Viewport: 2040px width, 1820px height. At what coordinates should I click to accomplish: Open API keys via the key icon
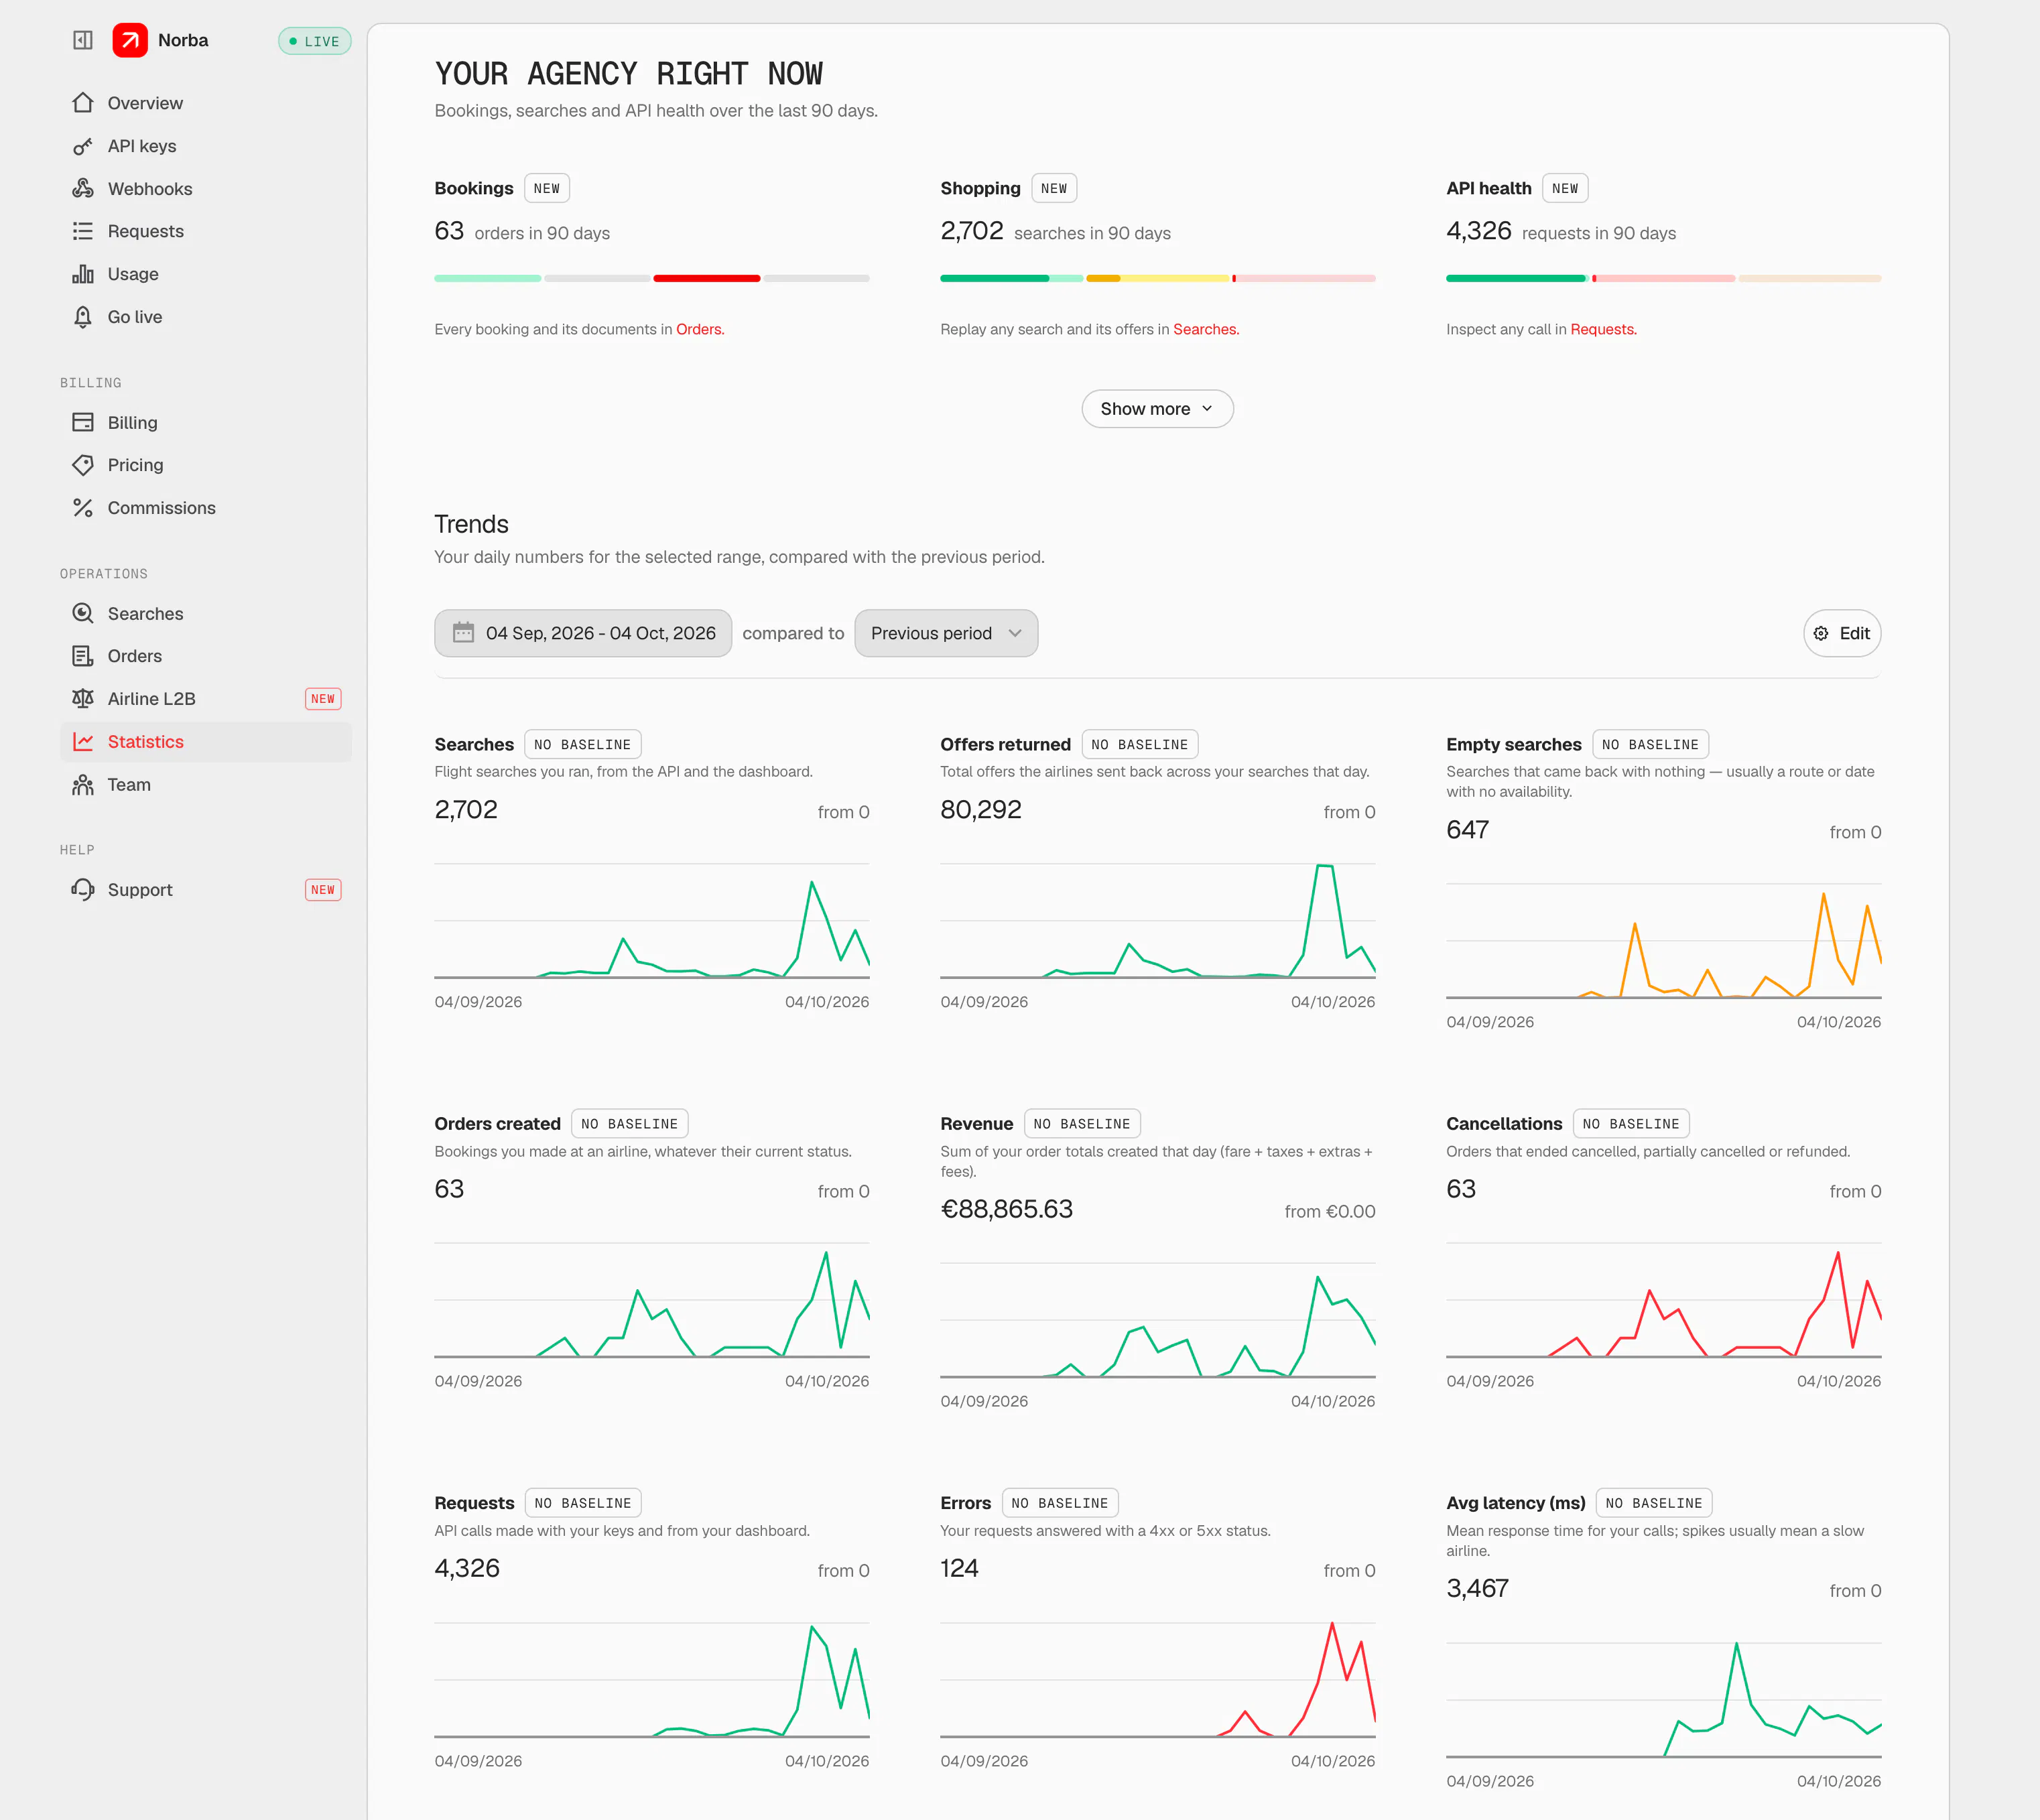coord(83,146)
